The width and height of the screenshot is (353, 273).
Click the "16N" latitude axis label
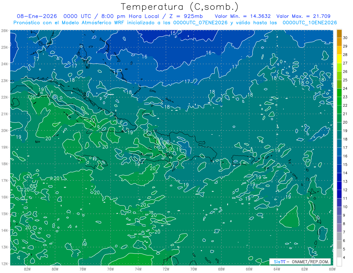(4, 197)
